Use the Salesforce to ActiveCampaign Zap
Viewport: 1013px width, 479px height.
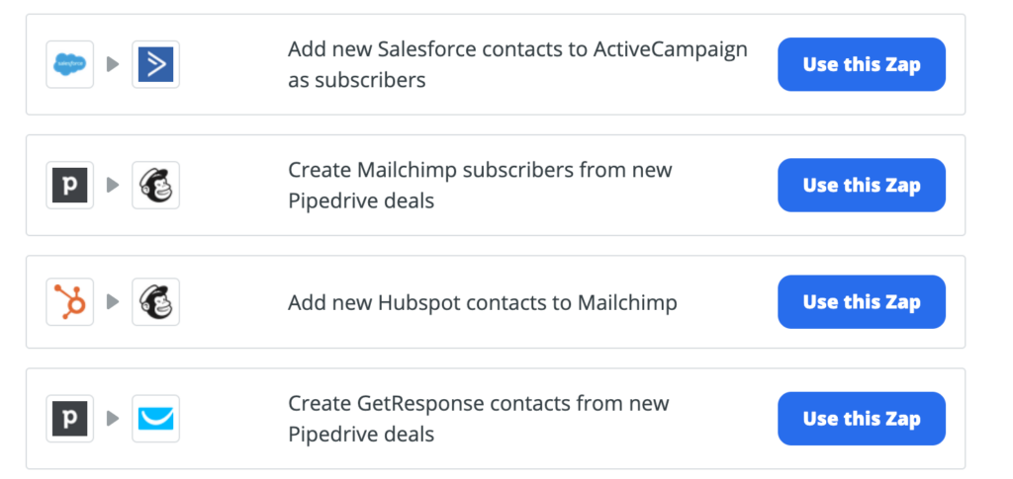tap(861, 64)
